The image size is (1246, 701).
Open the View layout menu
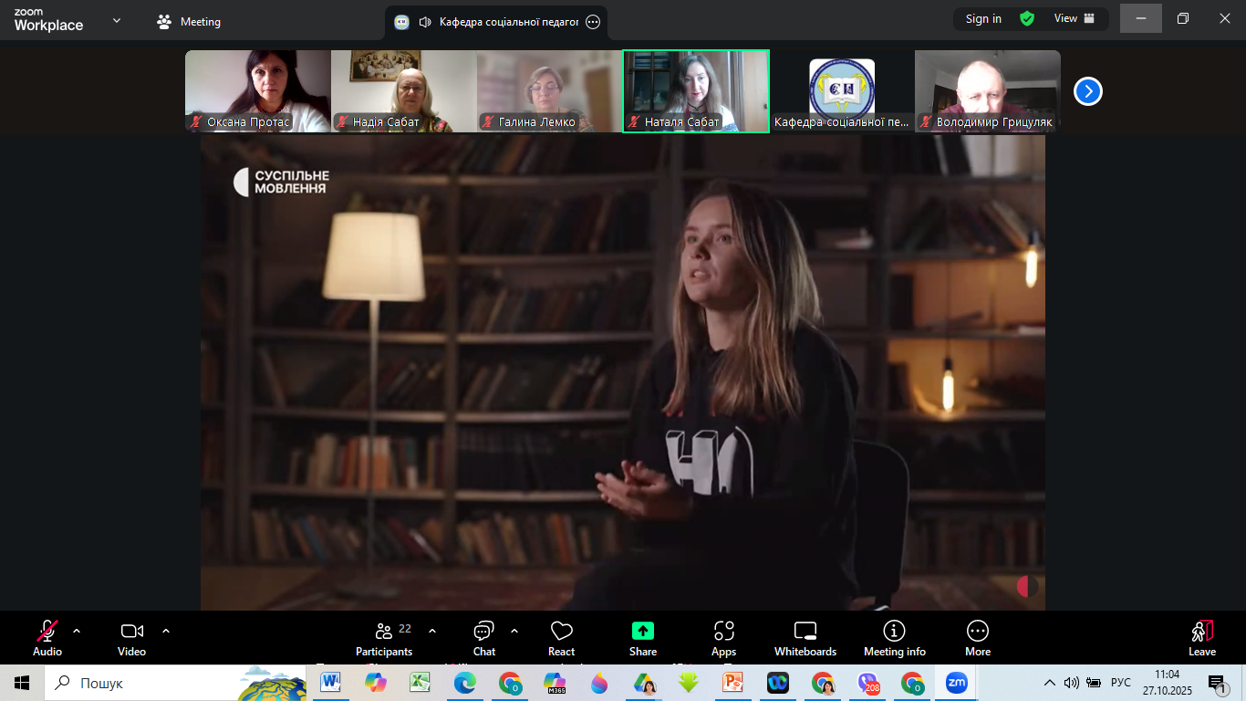(x=1075, y=18)
